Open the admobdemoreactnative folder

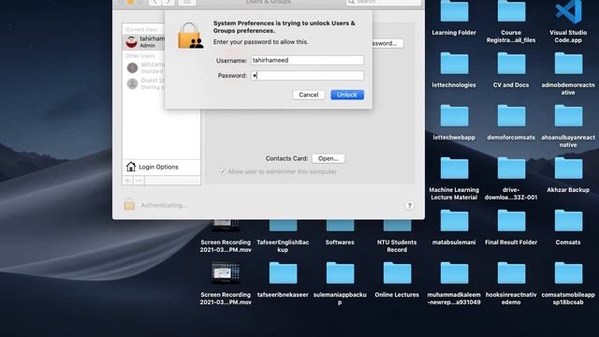pos(568,64)
